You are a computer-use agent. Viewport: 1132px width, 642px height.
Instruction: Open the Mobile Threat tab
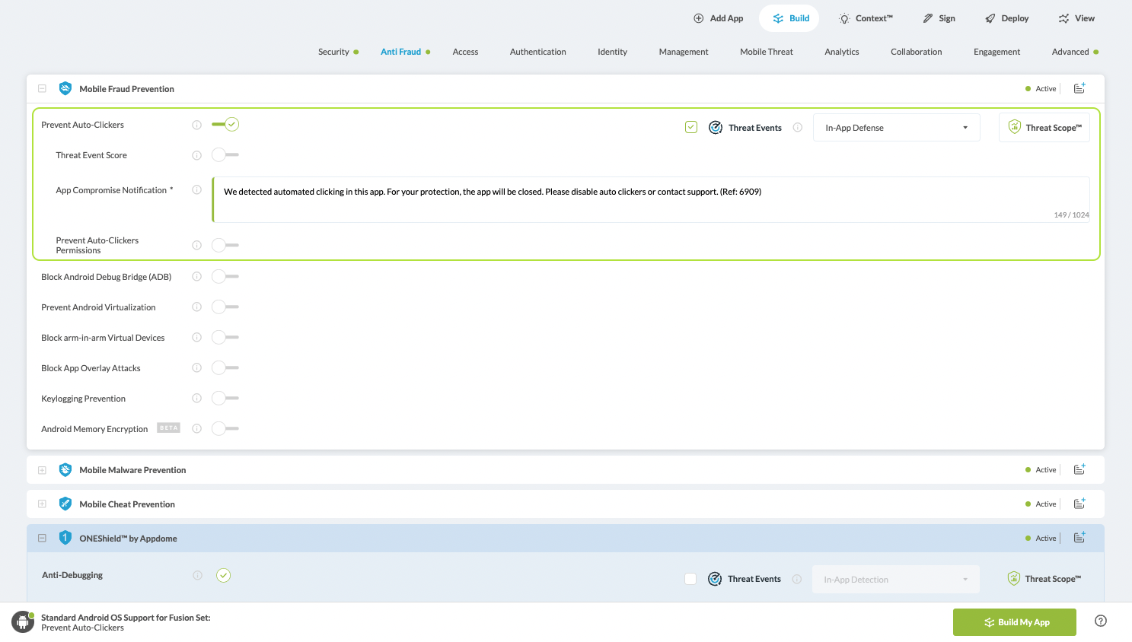click(766, 52)
